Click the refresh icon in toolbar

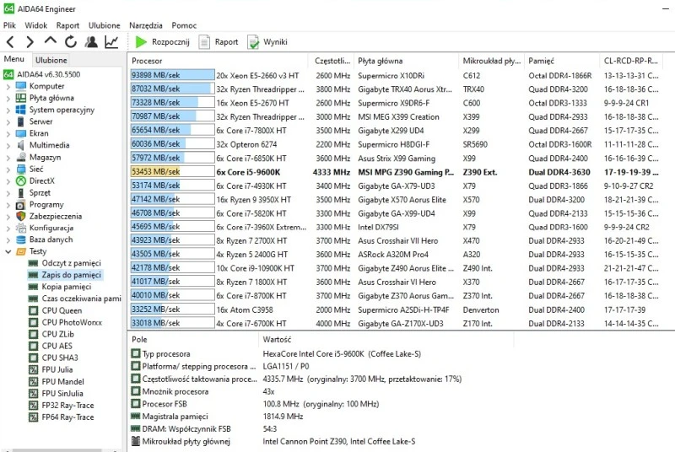pyautogui.click(x=70, y=41)
